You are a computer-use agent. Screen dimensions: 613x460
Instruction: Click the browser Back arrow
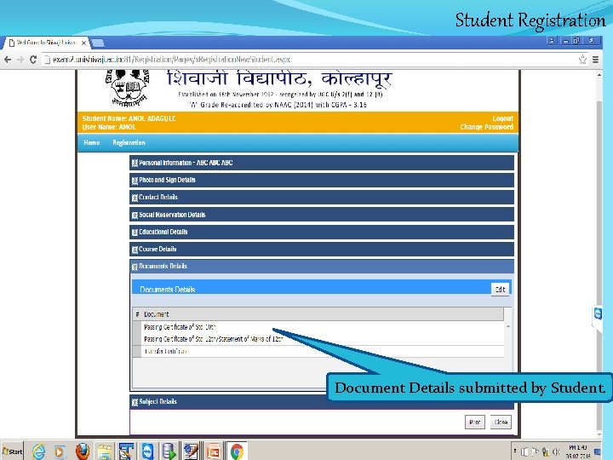coord(8,60)
